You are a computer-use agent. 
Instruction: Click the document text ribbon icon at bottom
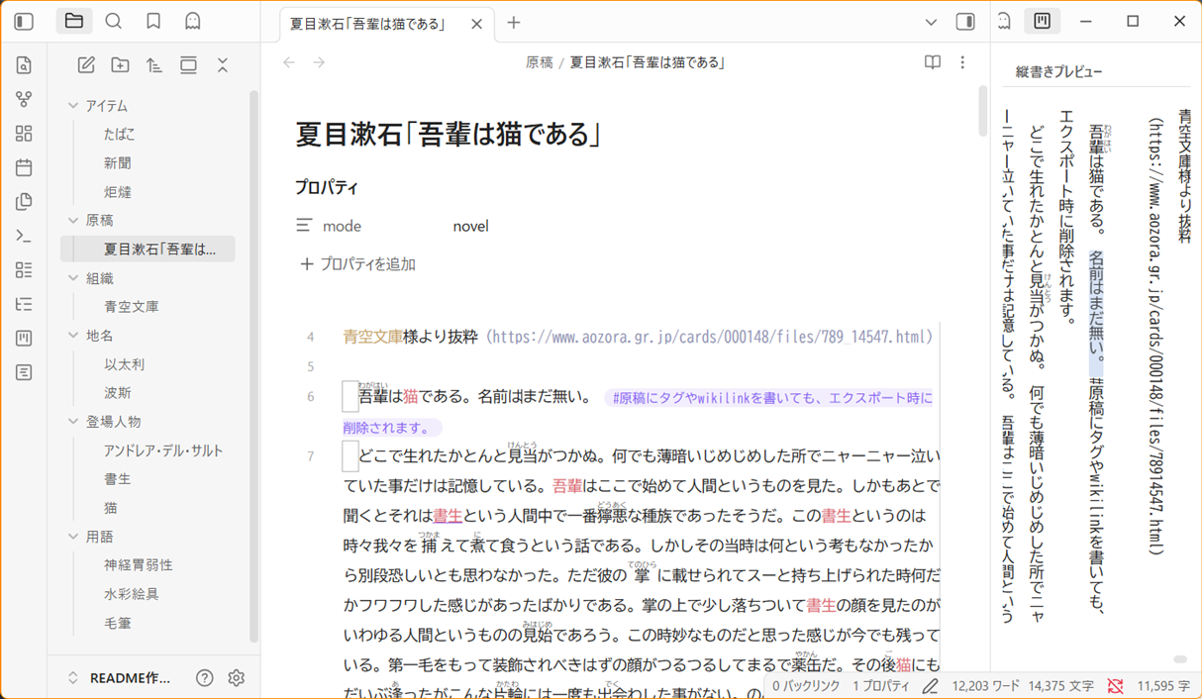(24, 372)
